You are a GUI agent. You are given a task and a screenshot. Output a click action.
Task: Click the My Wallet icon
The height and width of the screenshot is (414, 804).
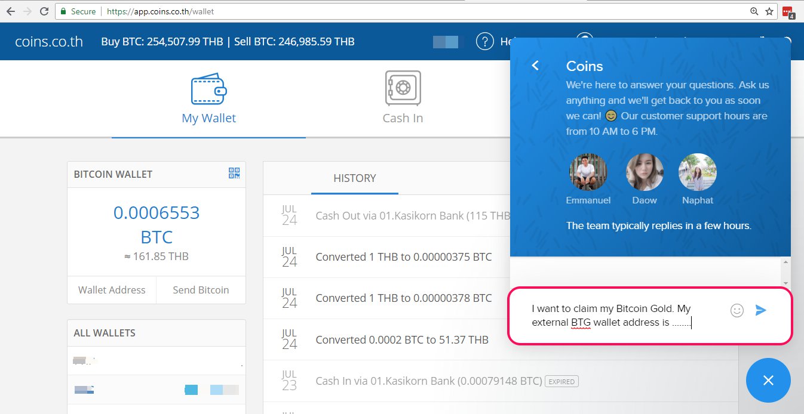coord(208,88)
